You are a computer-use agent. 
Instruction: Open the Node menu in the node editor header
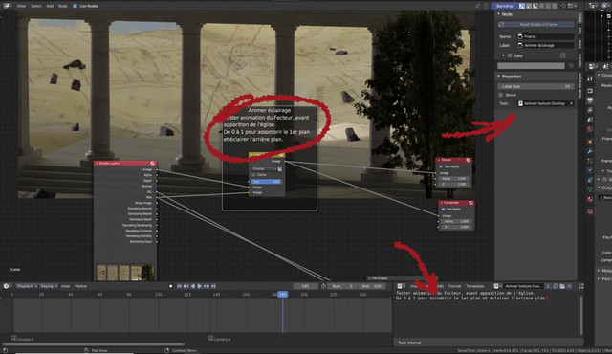click(x=62, y=6)
